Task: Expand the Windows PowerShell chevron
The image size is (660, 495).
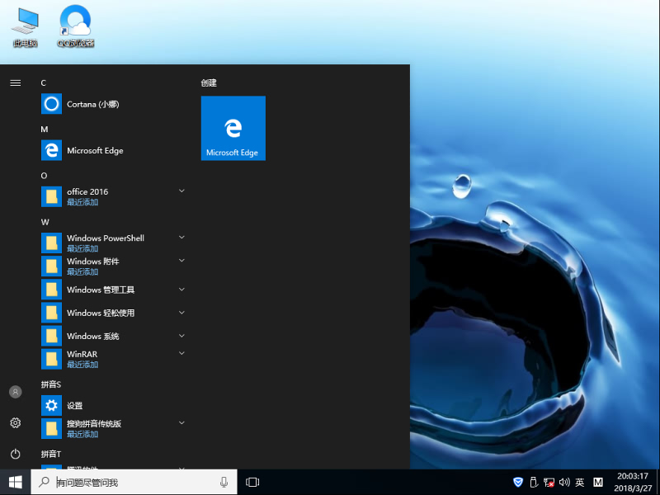Action: pyautogui.click(x=181, y=238)
